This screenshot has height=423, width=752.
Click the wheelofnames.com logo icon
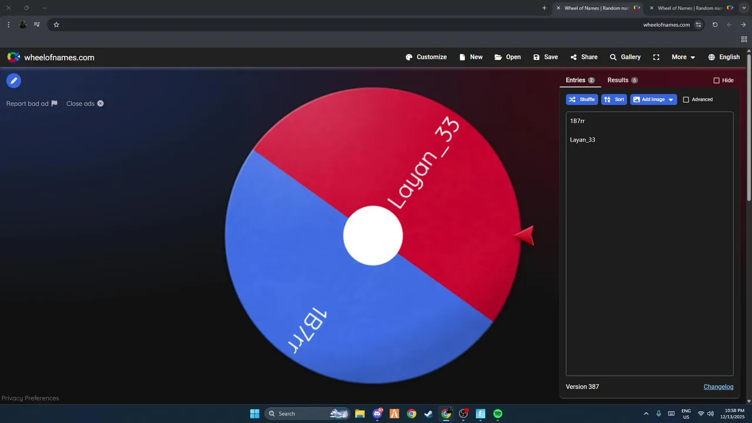[14, 57]
